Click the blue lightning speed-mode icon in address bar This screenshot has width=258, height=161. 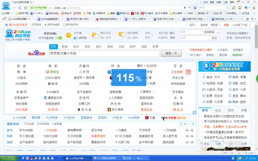point(185,8)
